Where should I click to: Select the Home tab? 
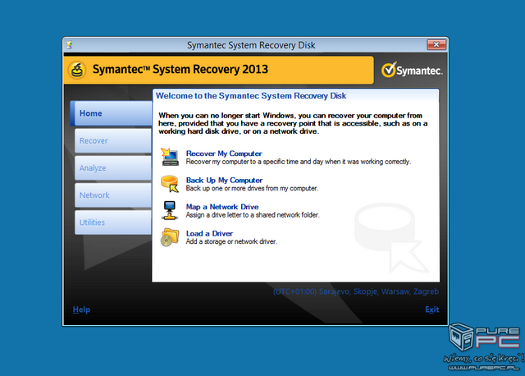(x=112, y=113)
